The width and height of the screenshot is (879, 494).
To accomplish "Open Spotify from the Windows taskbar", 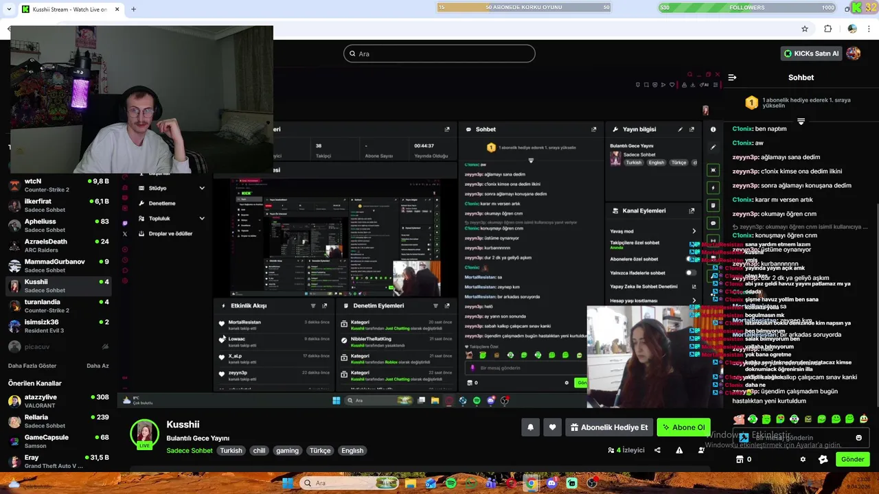I will pyautogui.click(x=450, y=483).
